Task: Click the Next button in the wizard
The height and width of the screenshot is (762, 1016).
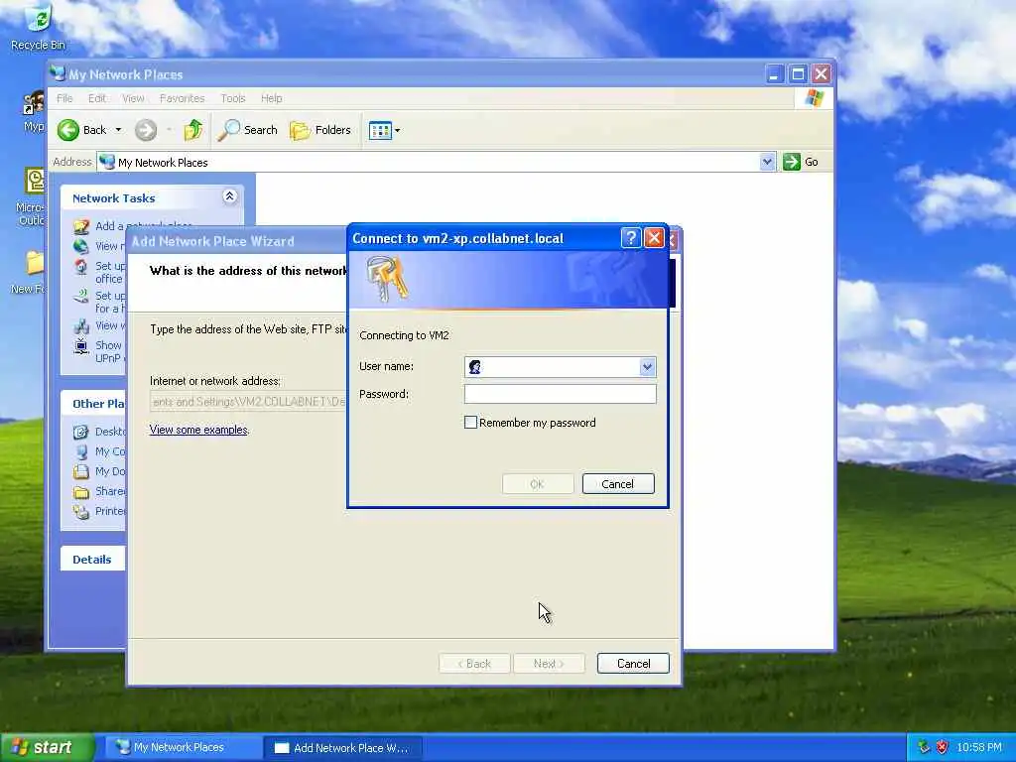Action: click(x=549, y=664)
